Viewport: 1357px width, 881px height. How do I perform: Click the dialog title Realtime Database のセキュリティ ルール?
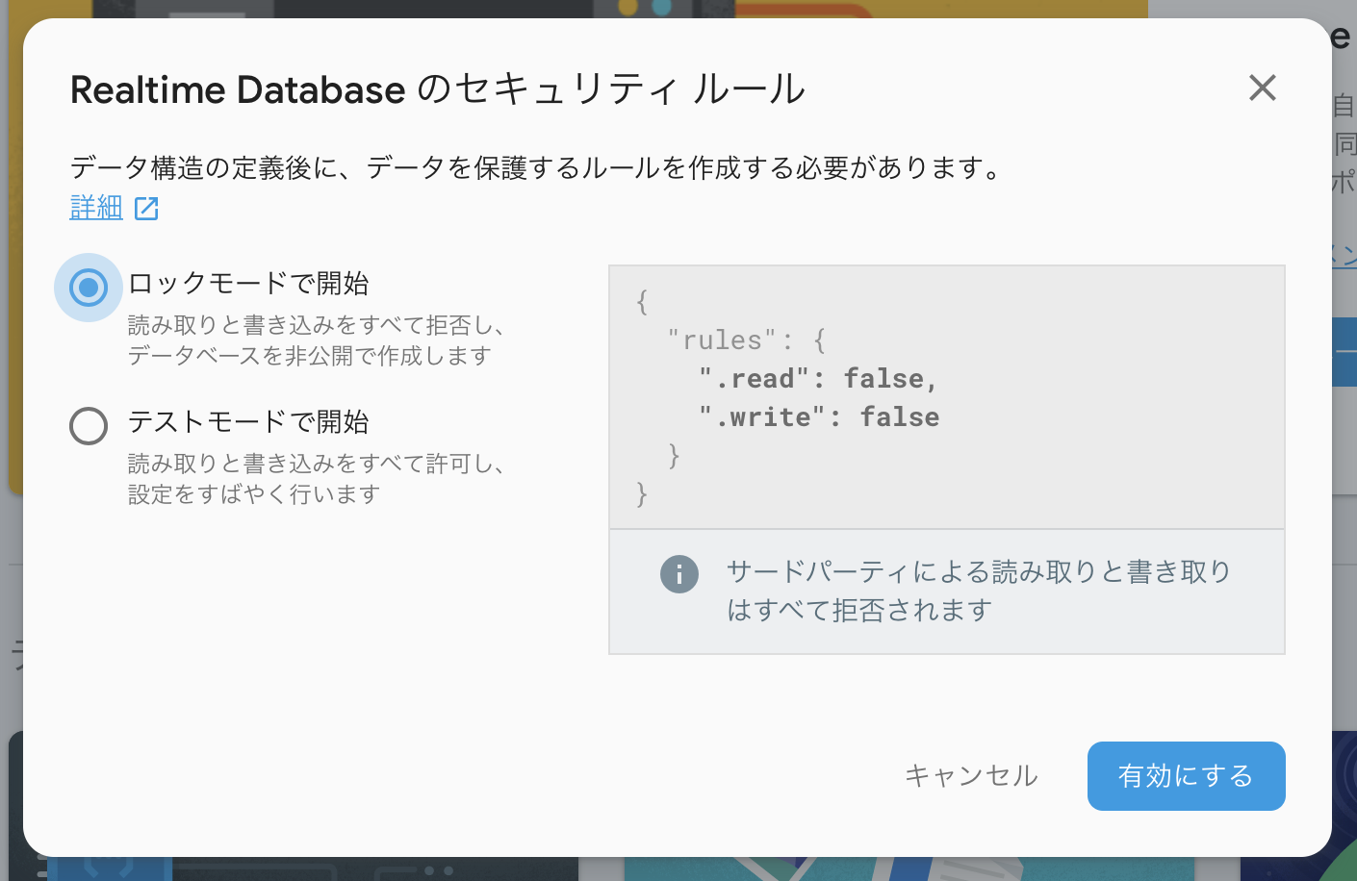[438, 88]
